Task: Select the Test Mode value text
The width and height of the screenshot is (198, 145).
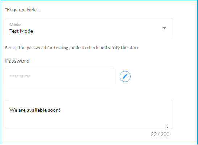Action: (21, 31)
